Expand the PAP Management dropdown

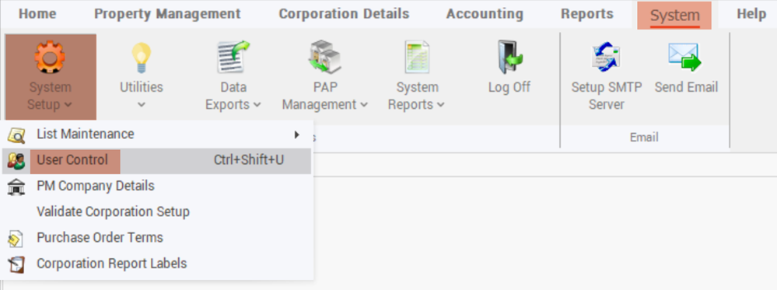pyautogui.click(x=364, y=105)
